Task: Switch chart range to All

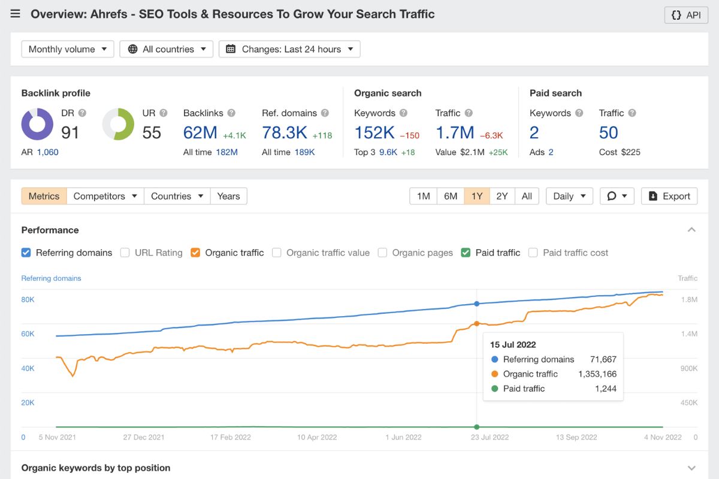Action: (x=527, y=196)
